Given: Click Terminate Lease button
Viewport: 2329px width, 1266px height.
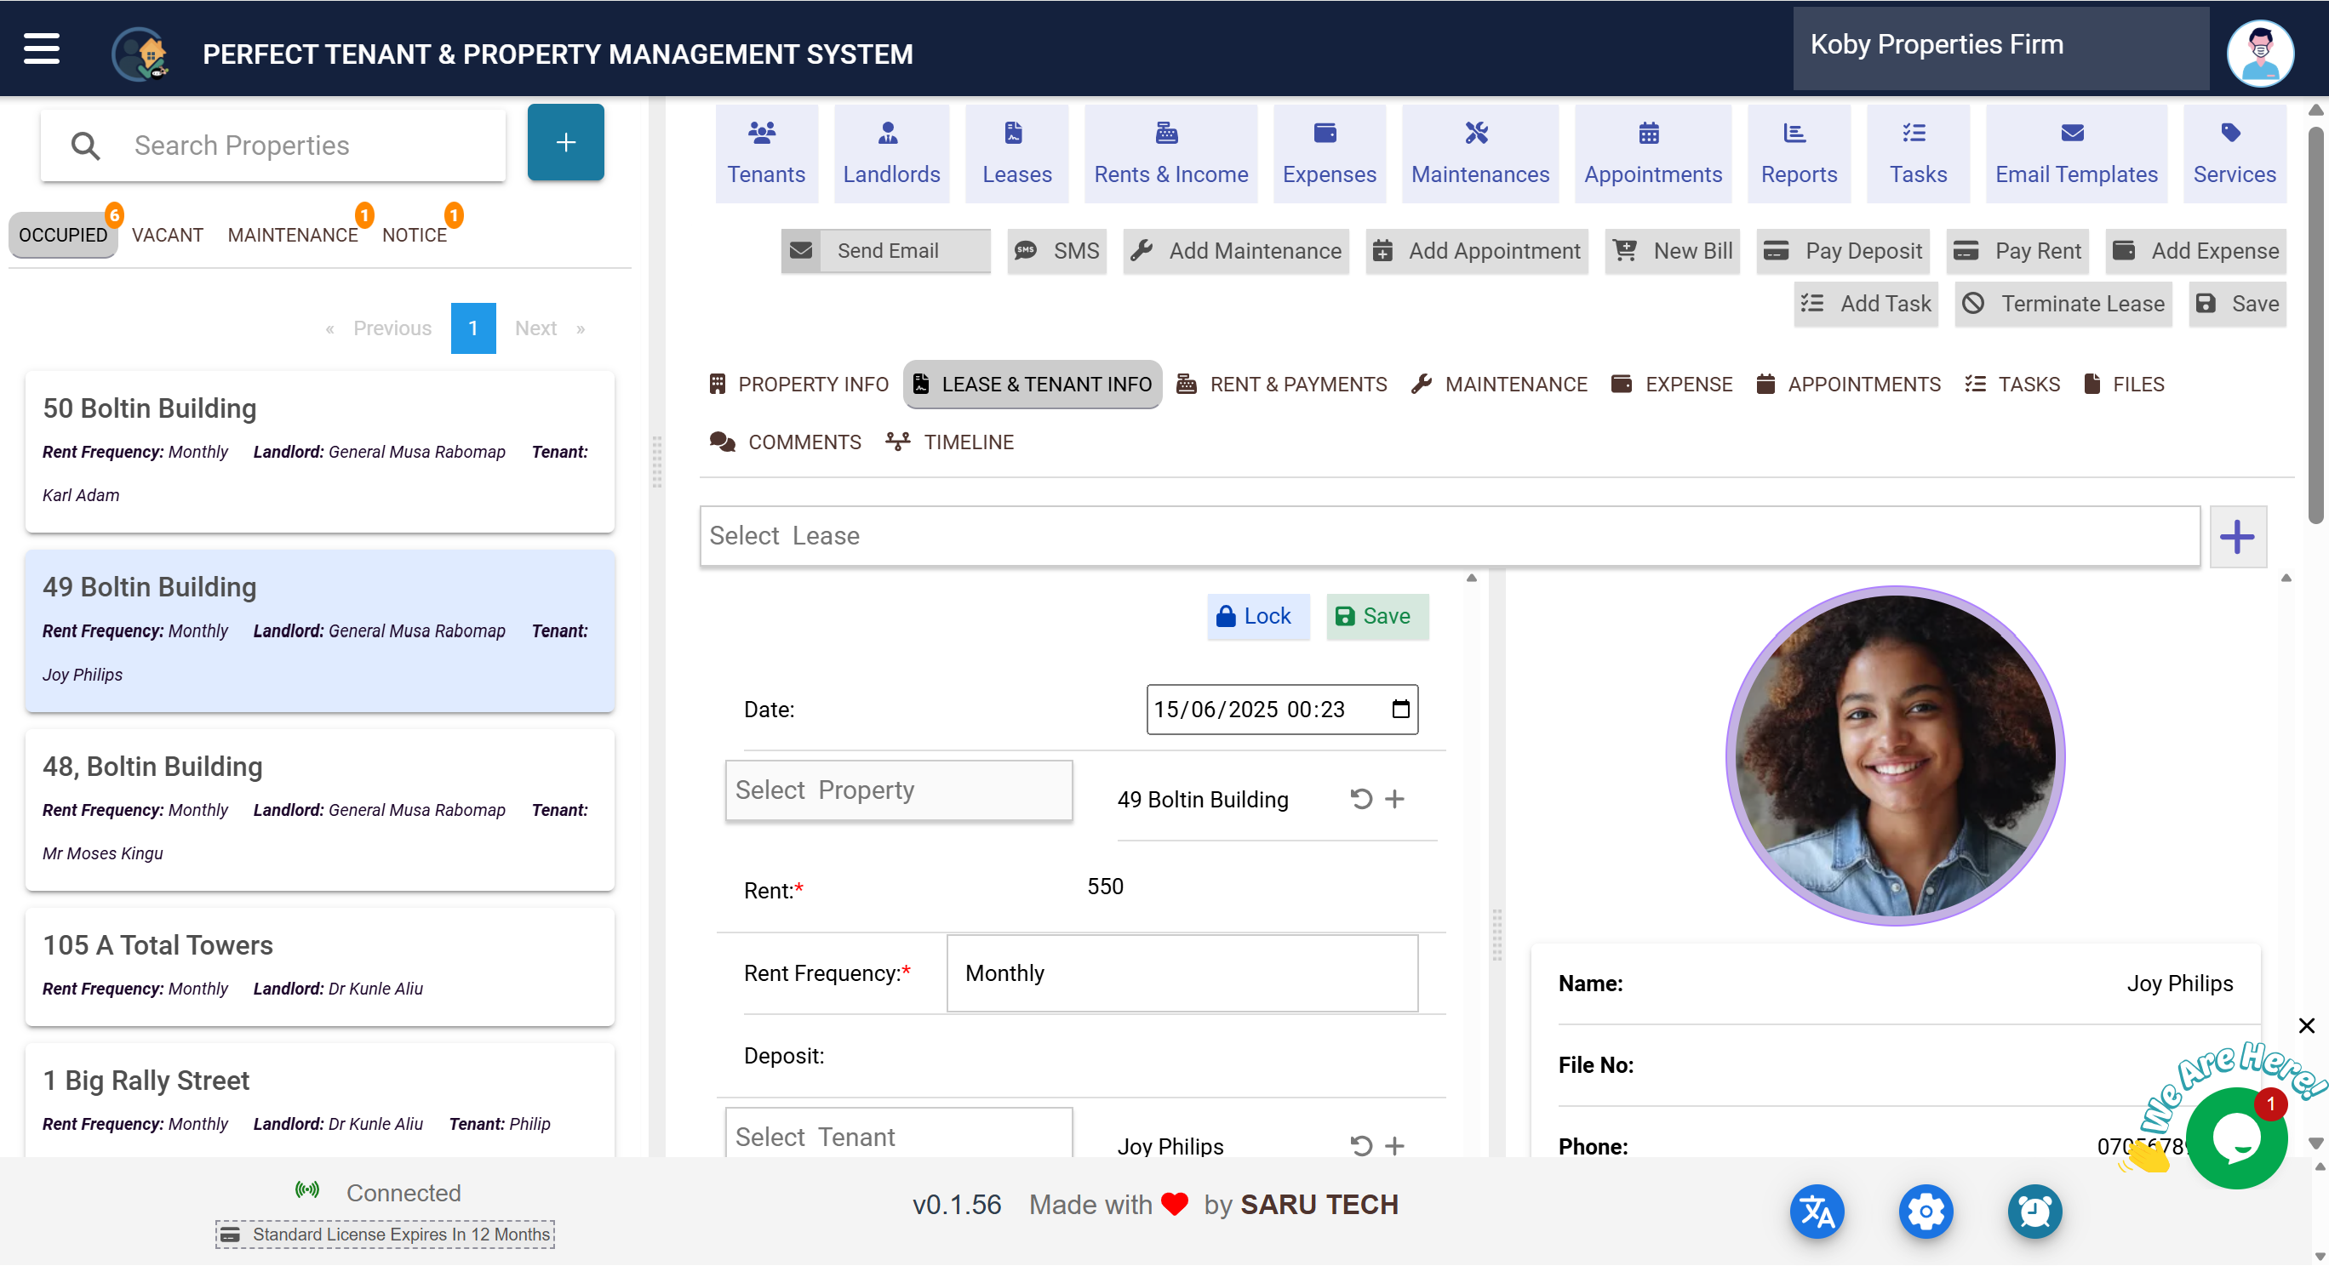Looking at the screenshot, I should point(2063,303).
